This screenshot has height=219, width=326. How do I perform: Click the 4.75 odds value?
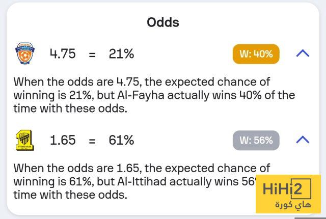point(63,53)
